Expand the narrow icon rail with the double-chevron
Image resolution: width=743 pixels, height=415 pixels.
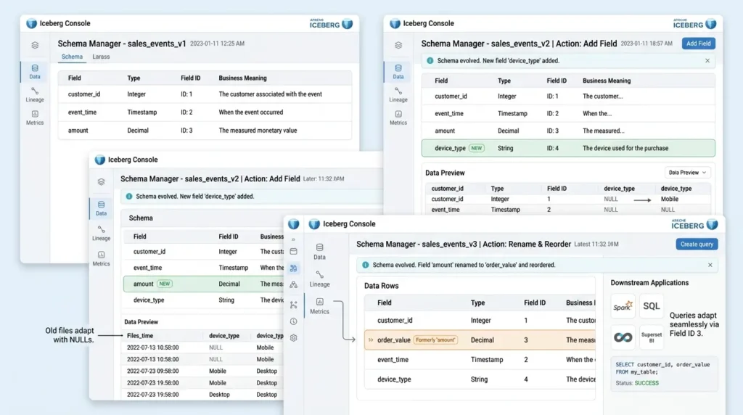coord(293,239)
